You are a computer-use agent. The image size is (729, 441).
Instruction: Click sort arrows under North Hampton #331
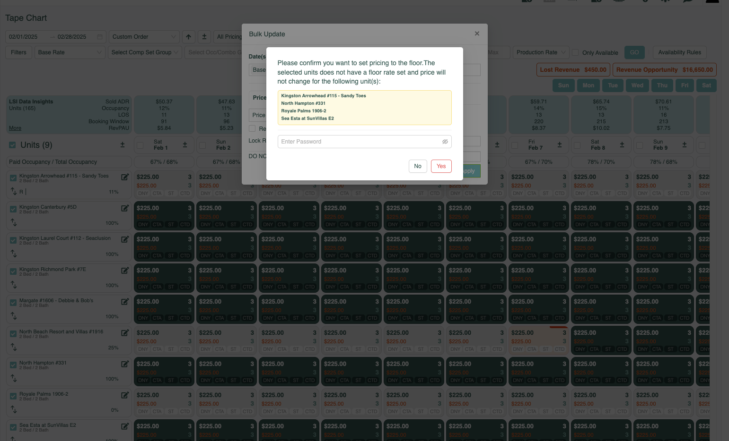click(14, 378)
